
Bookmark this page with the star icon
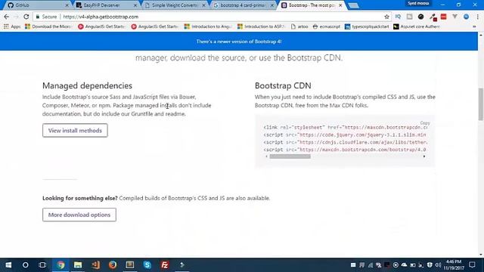tap(386, 17)
